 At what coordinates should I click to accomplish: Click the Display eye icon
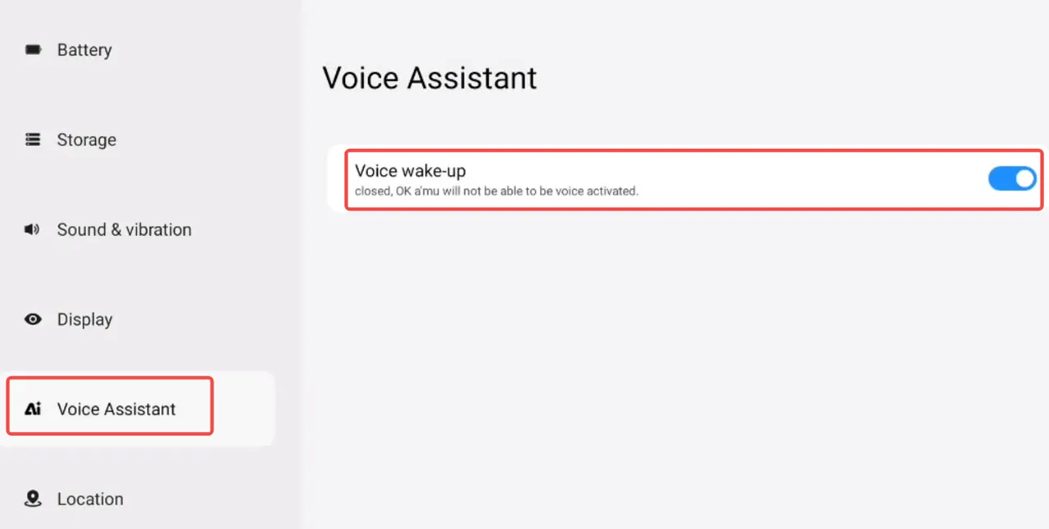[x=33, y=319]
